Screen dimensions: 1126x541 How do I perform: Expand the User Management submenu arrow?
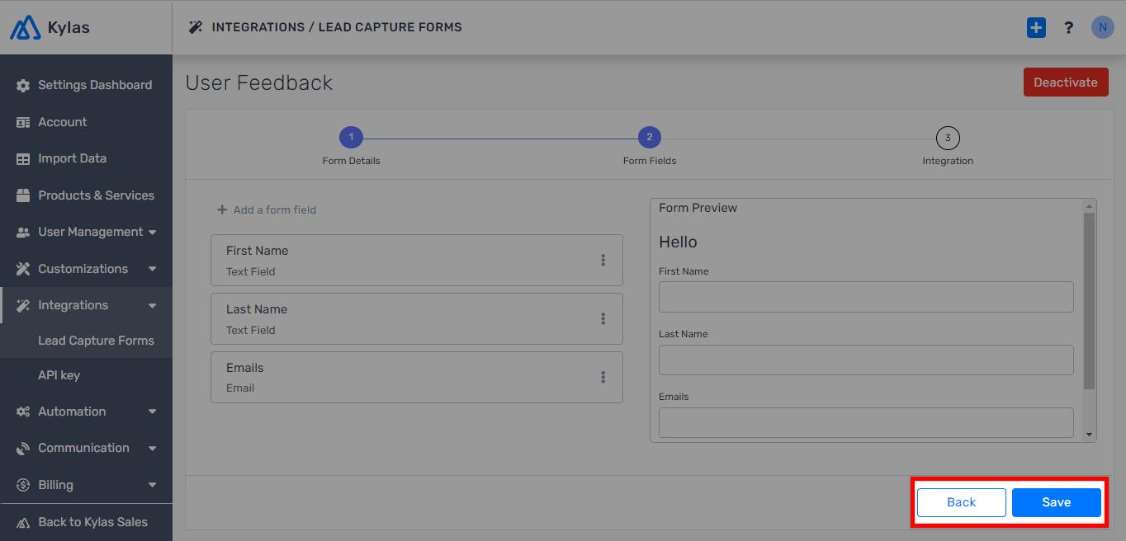153,233
